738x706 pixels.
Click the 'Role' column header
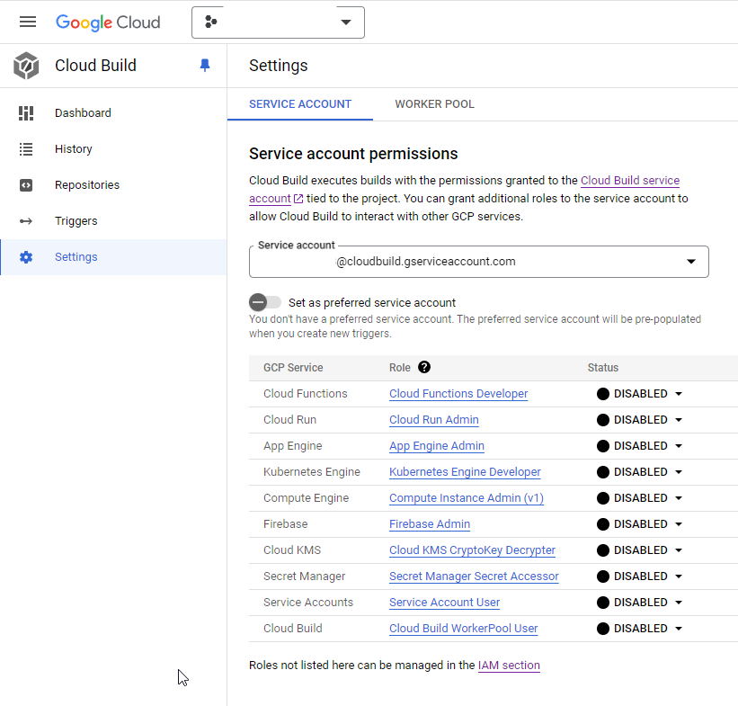point(400,368)
